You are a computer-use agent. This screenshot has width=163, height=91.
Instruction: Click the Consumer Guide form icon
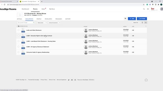23,52
